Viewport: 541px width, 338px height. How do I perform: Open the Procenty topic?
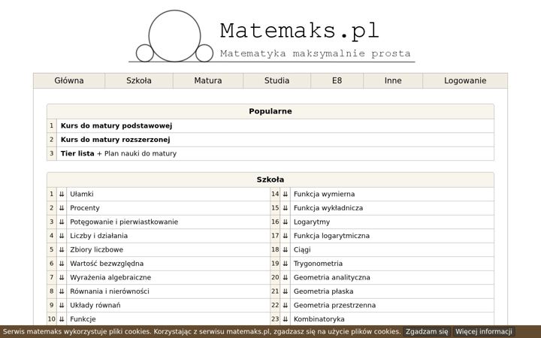[x=84, y=208]
